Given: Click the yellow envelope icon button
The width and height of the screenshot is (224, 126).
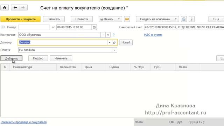Looking at the screenshot, I should tap(127, 19).
